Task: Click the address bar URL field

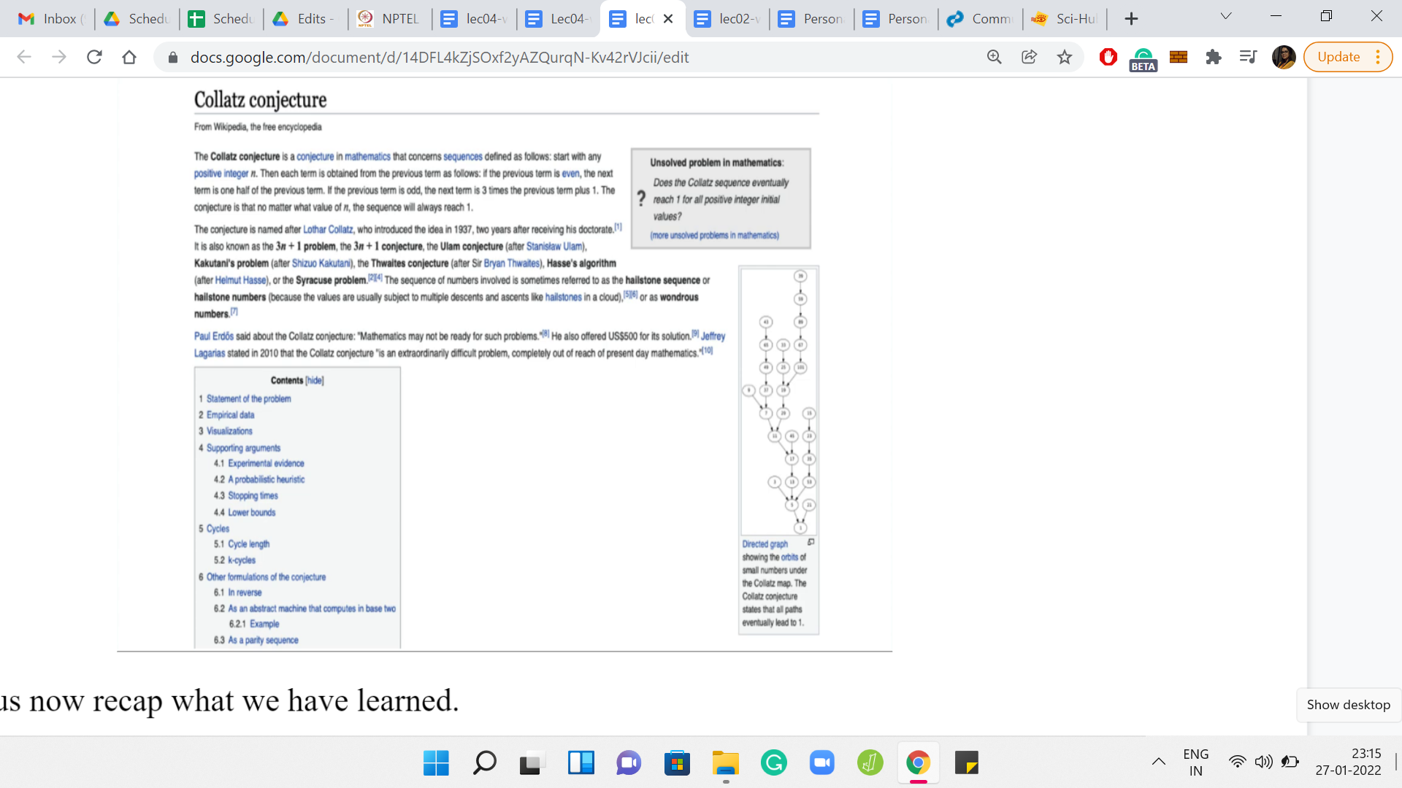Action: 438,57
